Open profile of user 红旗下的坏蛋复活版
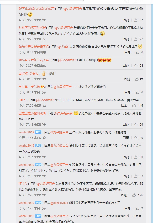Screen dimensions: 153x223 point(32,28)
